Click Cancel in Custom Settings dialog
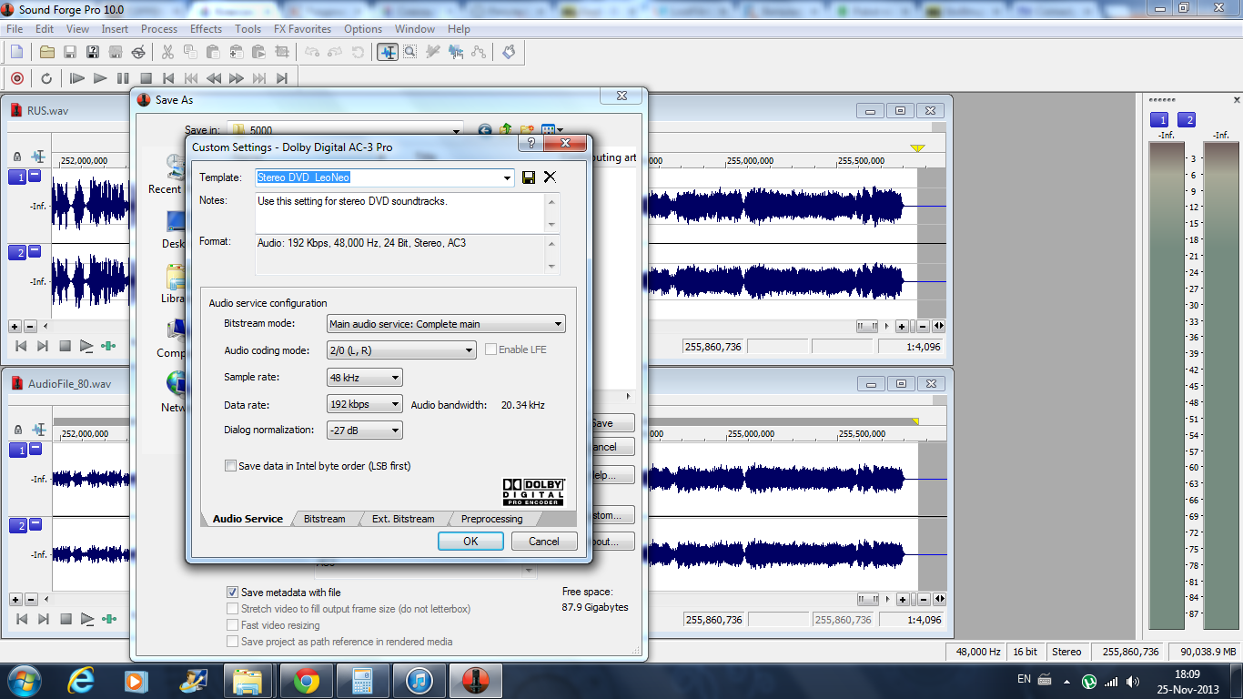1243x699 pixels. (544, 541)
